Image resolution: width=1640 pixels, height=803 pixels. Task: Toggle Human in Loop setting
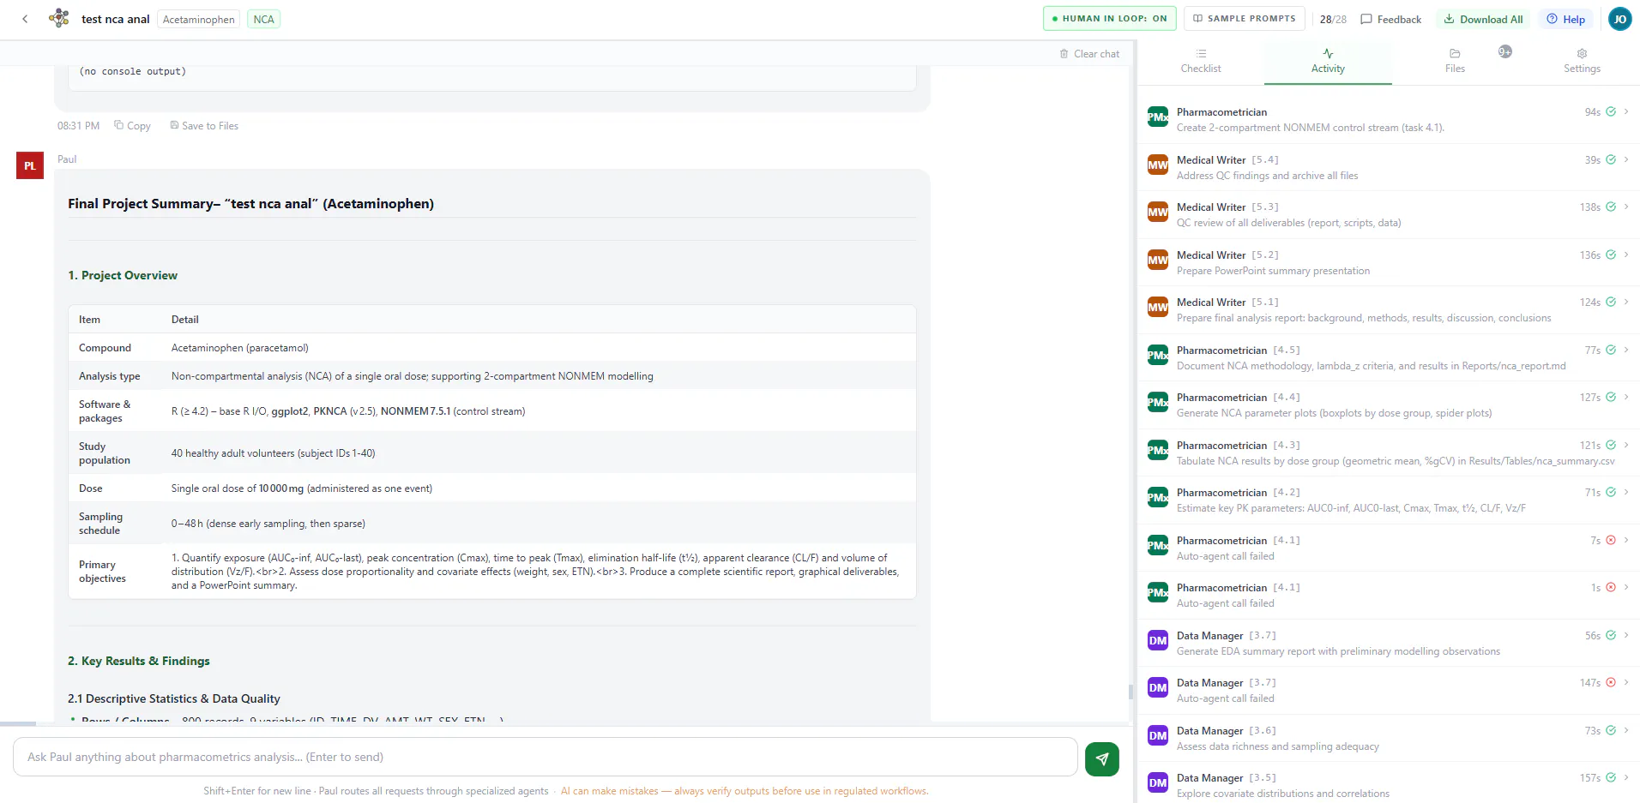1109,19
